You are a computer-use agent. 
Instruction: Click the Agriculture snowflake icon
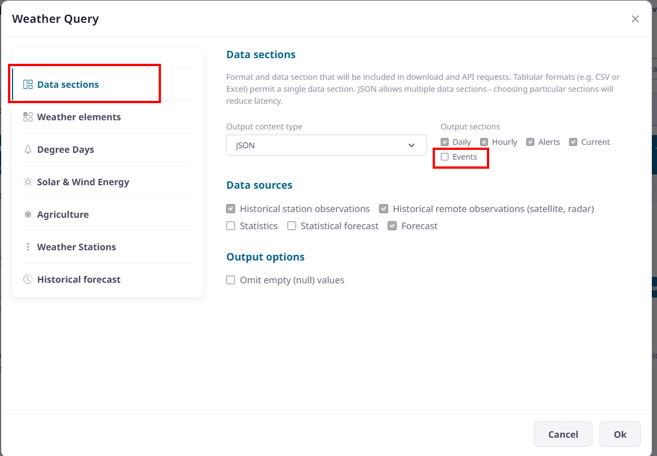click(28, 214)
